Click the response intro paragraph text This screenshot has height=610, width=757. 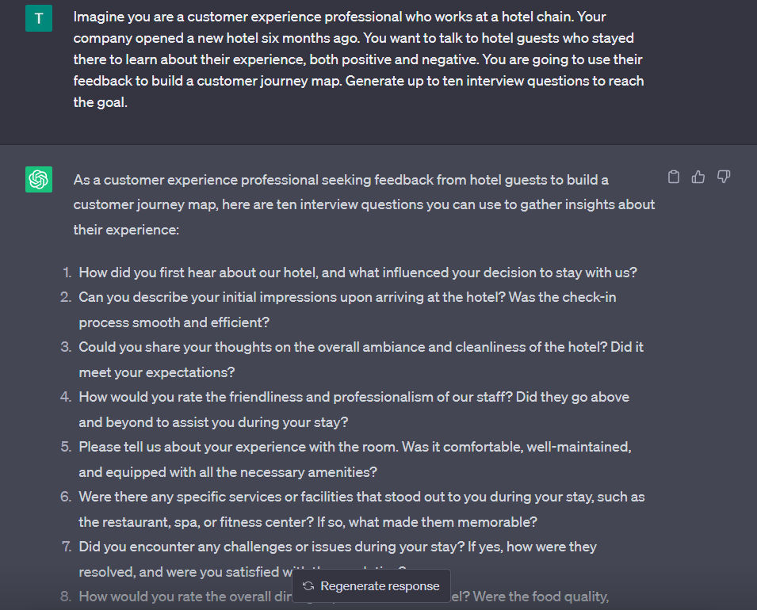point(364,204)
